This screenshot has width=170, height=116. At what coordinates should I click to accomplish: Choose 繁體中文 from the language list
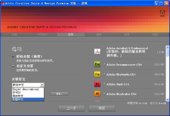(28, 99)
